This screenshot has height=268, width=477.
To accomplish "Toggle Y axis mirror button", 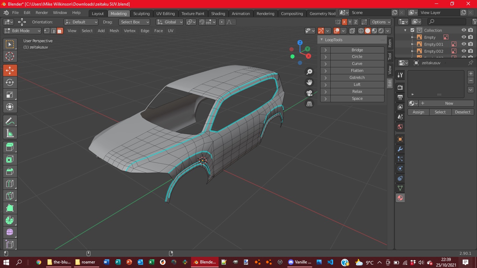I will coord(350,22).
